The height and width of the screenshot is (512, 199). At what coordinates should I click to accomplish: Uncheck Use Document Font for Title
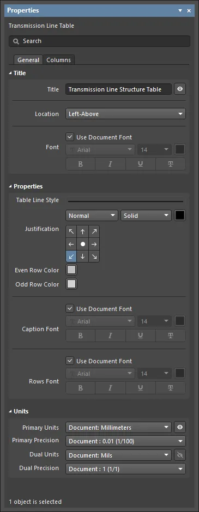pyautogui.click(x=70, y=137)
